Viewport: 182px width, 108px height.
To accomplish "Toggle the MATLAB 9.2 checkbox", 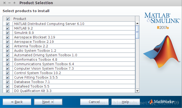I will click(x=8, y=28).
